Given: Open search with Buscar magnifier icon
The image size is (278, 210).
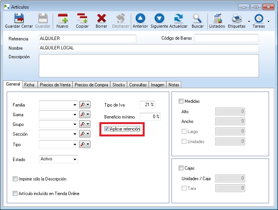Looking at the screenshot, I should point(198,19).
